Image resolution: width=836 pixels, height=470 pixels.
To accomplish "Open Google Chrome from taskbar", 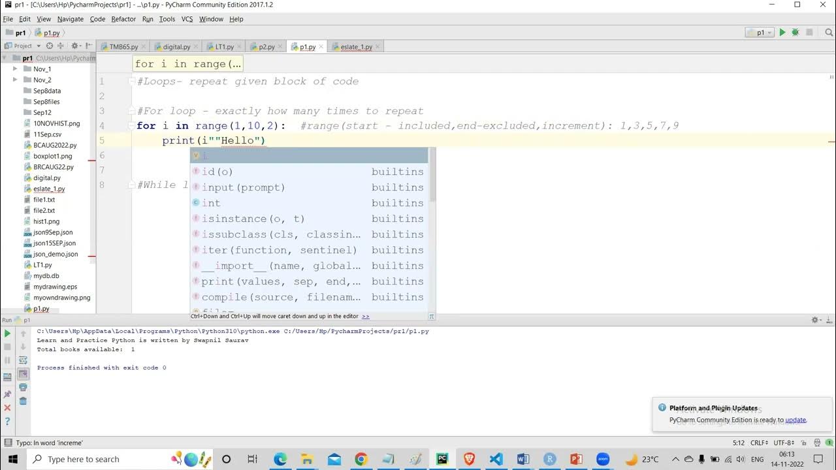I will 361,459.
